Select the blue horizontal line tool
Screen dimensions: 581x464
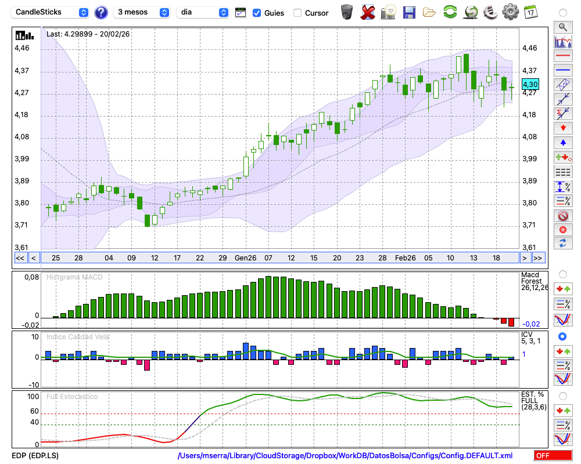[x=563, y=70]
